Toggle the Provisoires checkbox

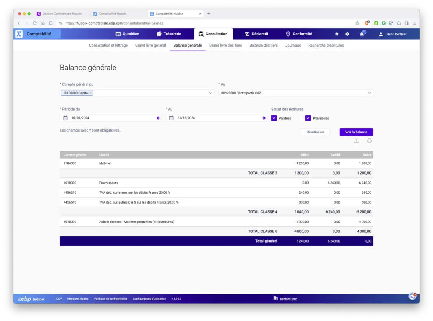(308, 118)
